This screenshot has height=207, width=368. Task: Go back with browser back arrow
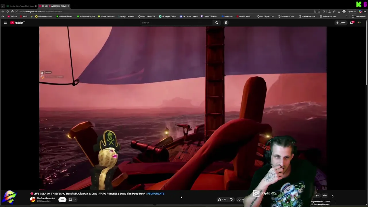(3, 11)
